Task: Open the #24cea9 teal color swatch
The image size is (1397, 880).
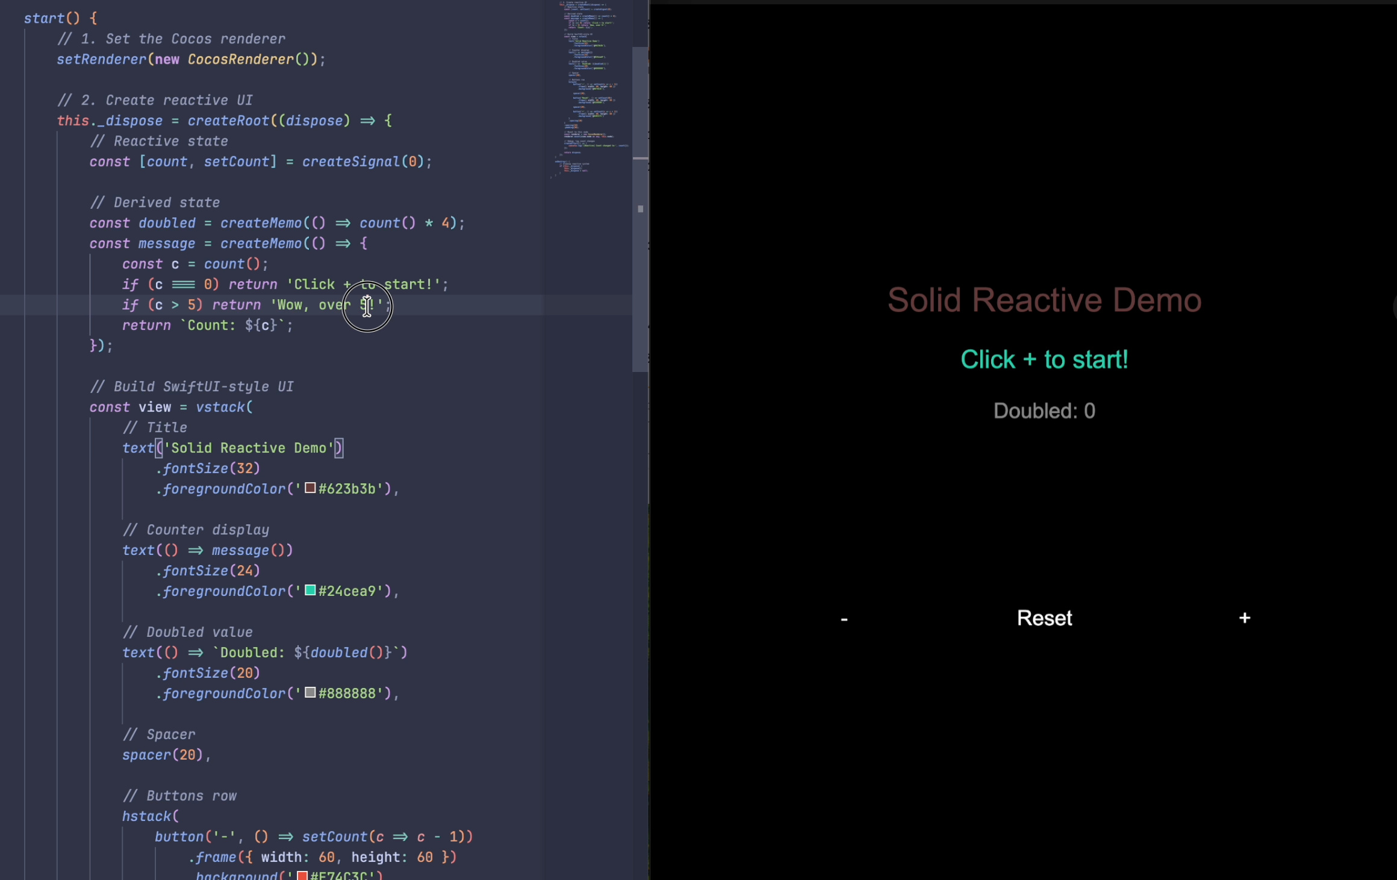Action: (310, 590)
